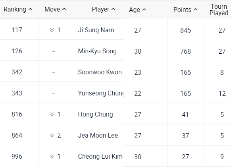Open Hong Chung player profile
The image size is (231, 167).
(x=96, y=115)
